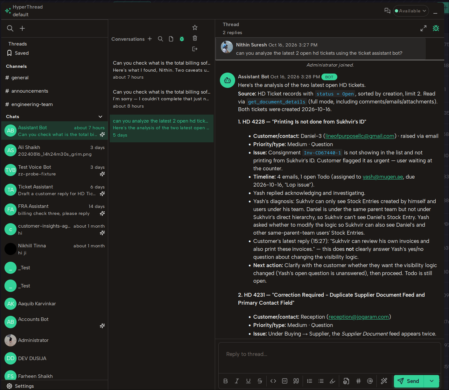Click the magic wand AI icon
Image resolution: width=449 pixels, height=390 pixels.
384,381
